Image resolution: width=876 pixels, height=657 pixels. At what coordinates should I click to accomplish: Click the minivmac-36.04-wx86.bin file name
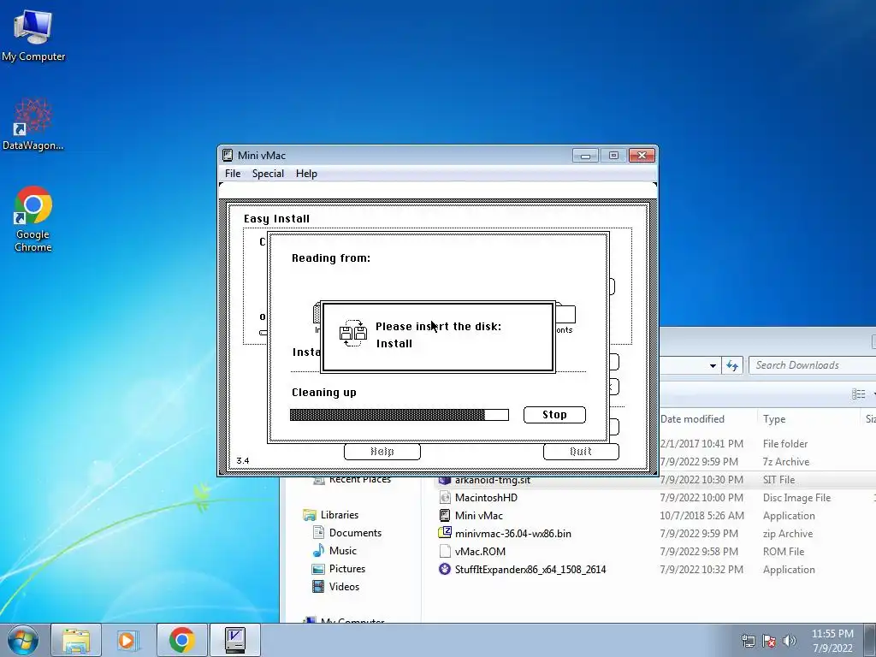click(513, 534)
